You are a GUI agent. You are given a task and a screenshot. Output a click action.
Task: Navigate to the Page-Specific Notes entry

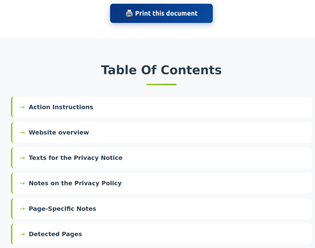coord(62,209)
